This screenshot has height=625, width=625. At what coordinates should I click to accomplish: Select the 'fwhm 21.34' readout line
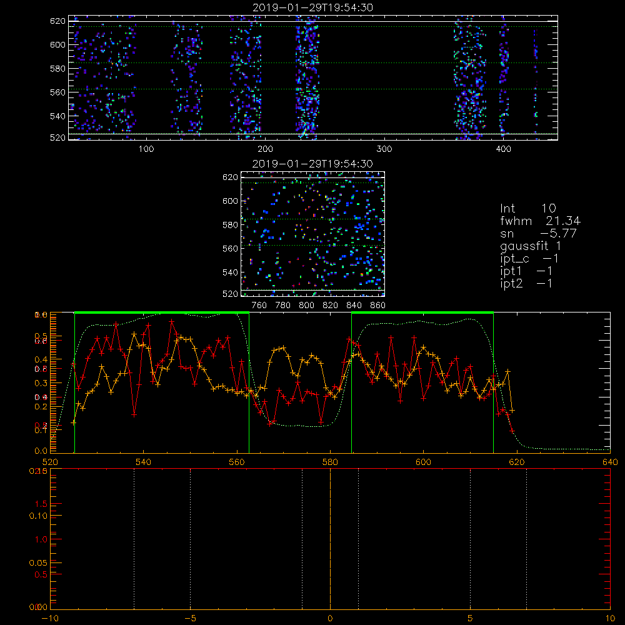[540, 221]
